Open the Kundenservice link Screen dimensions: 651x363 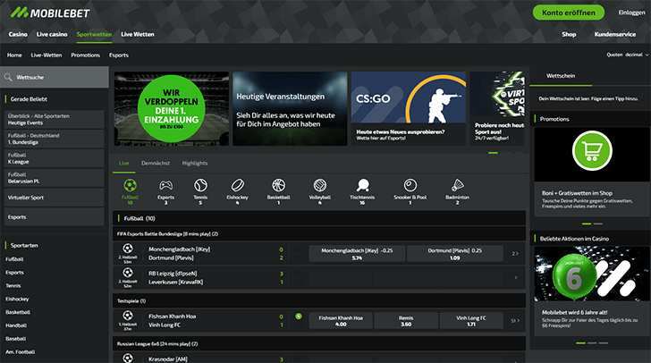click(615, 35)
